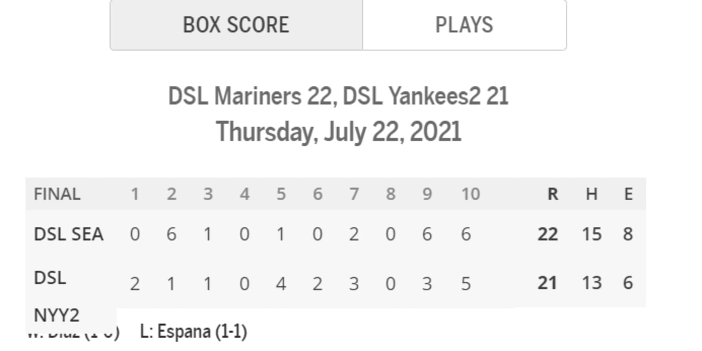Click DSL SEA's errors total 8
702x351 pixels.
tap(628, 234)
